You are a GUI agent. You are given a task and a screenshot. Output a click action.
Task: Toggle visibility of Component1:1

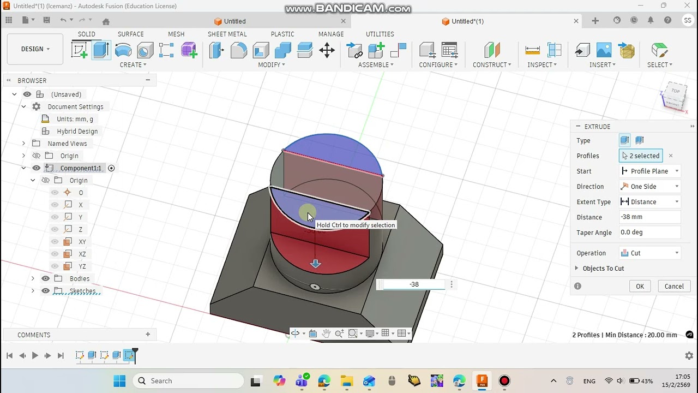pyautogui.click(x=36, y=168)
